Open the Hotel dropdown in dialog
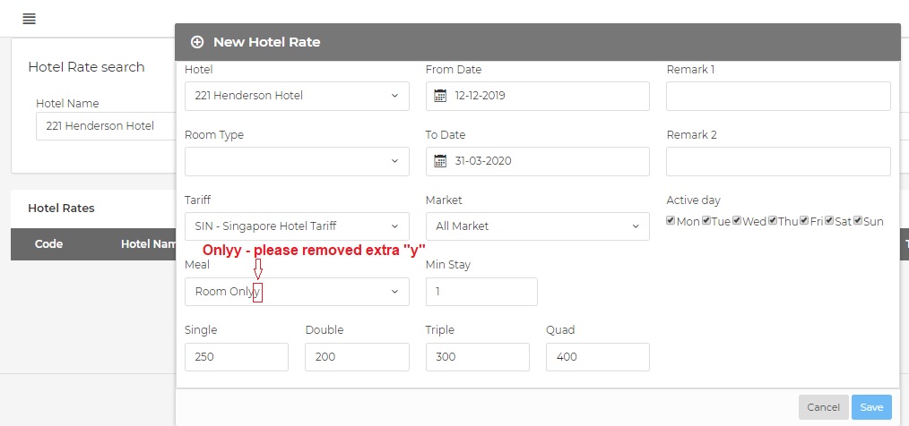Image resolution: width=909 pixels, height=426 pixels. click(x=297, y=96)
